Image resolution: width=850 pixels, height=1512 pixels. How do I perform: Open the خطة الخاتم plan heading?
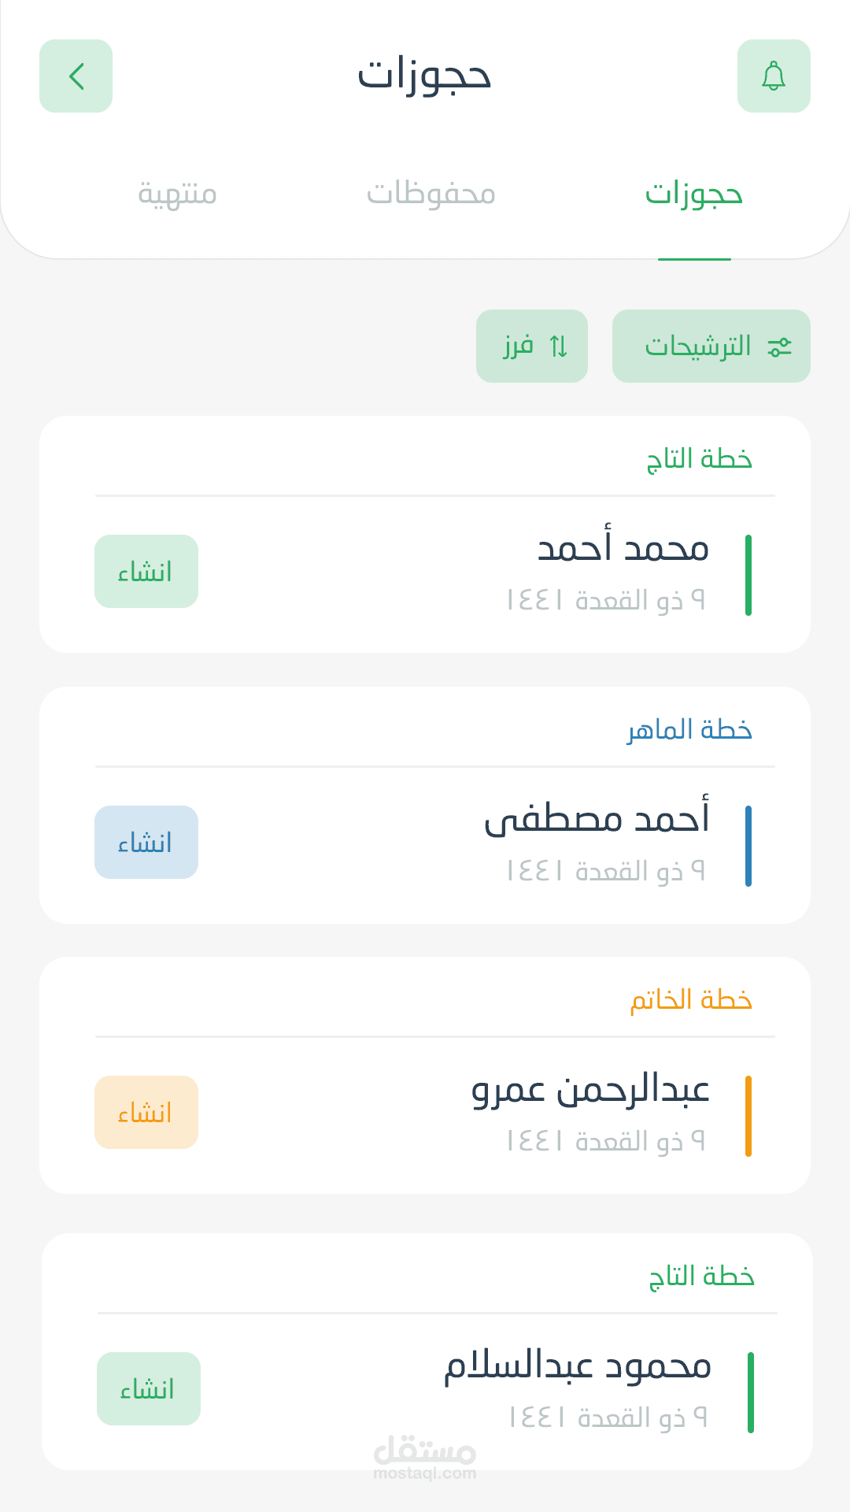coord(691,1000)
